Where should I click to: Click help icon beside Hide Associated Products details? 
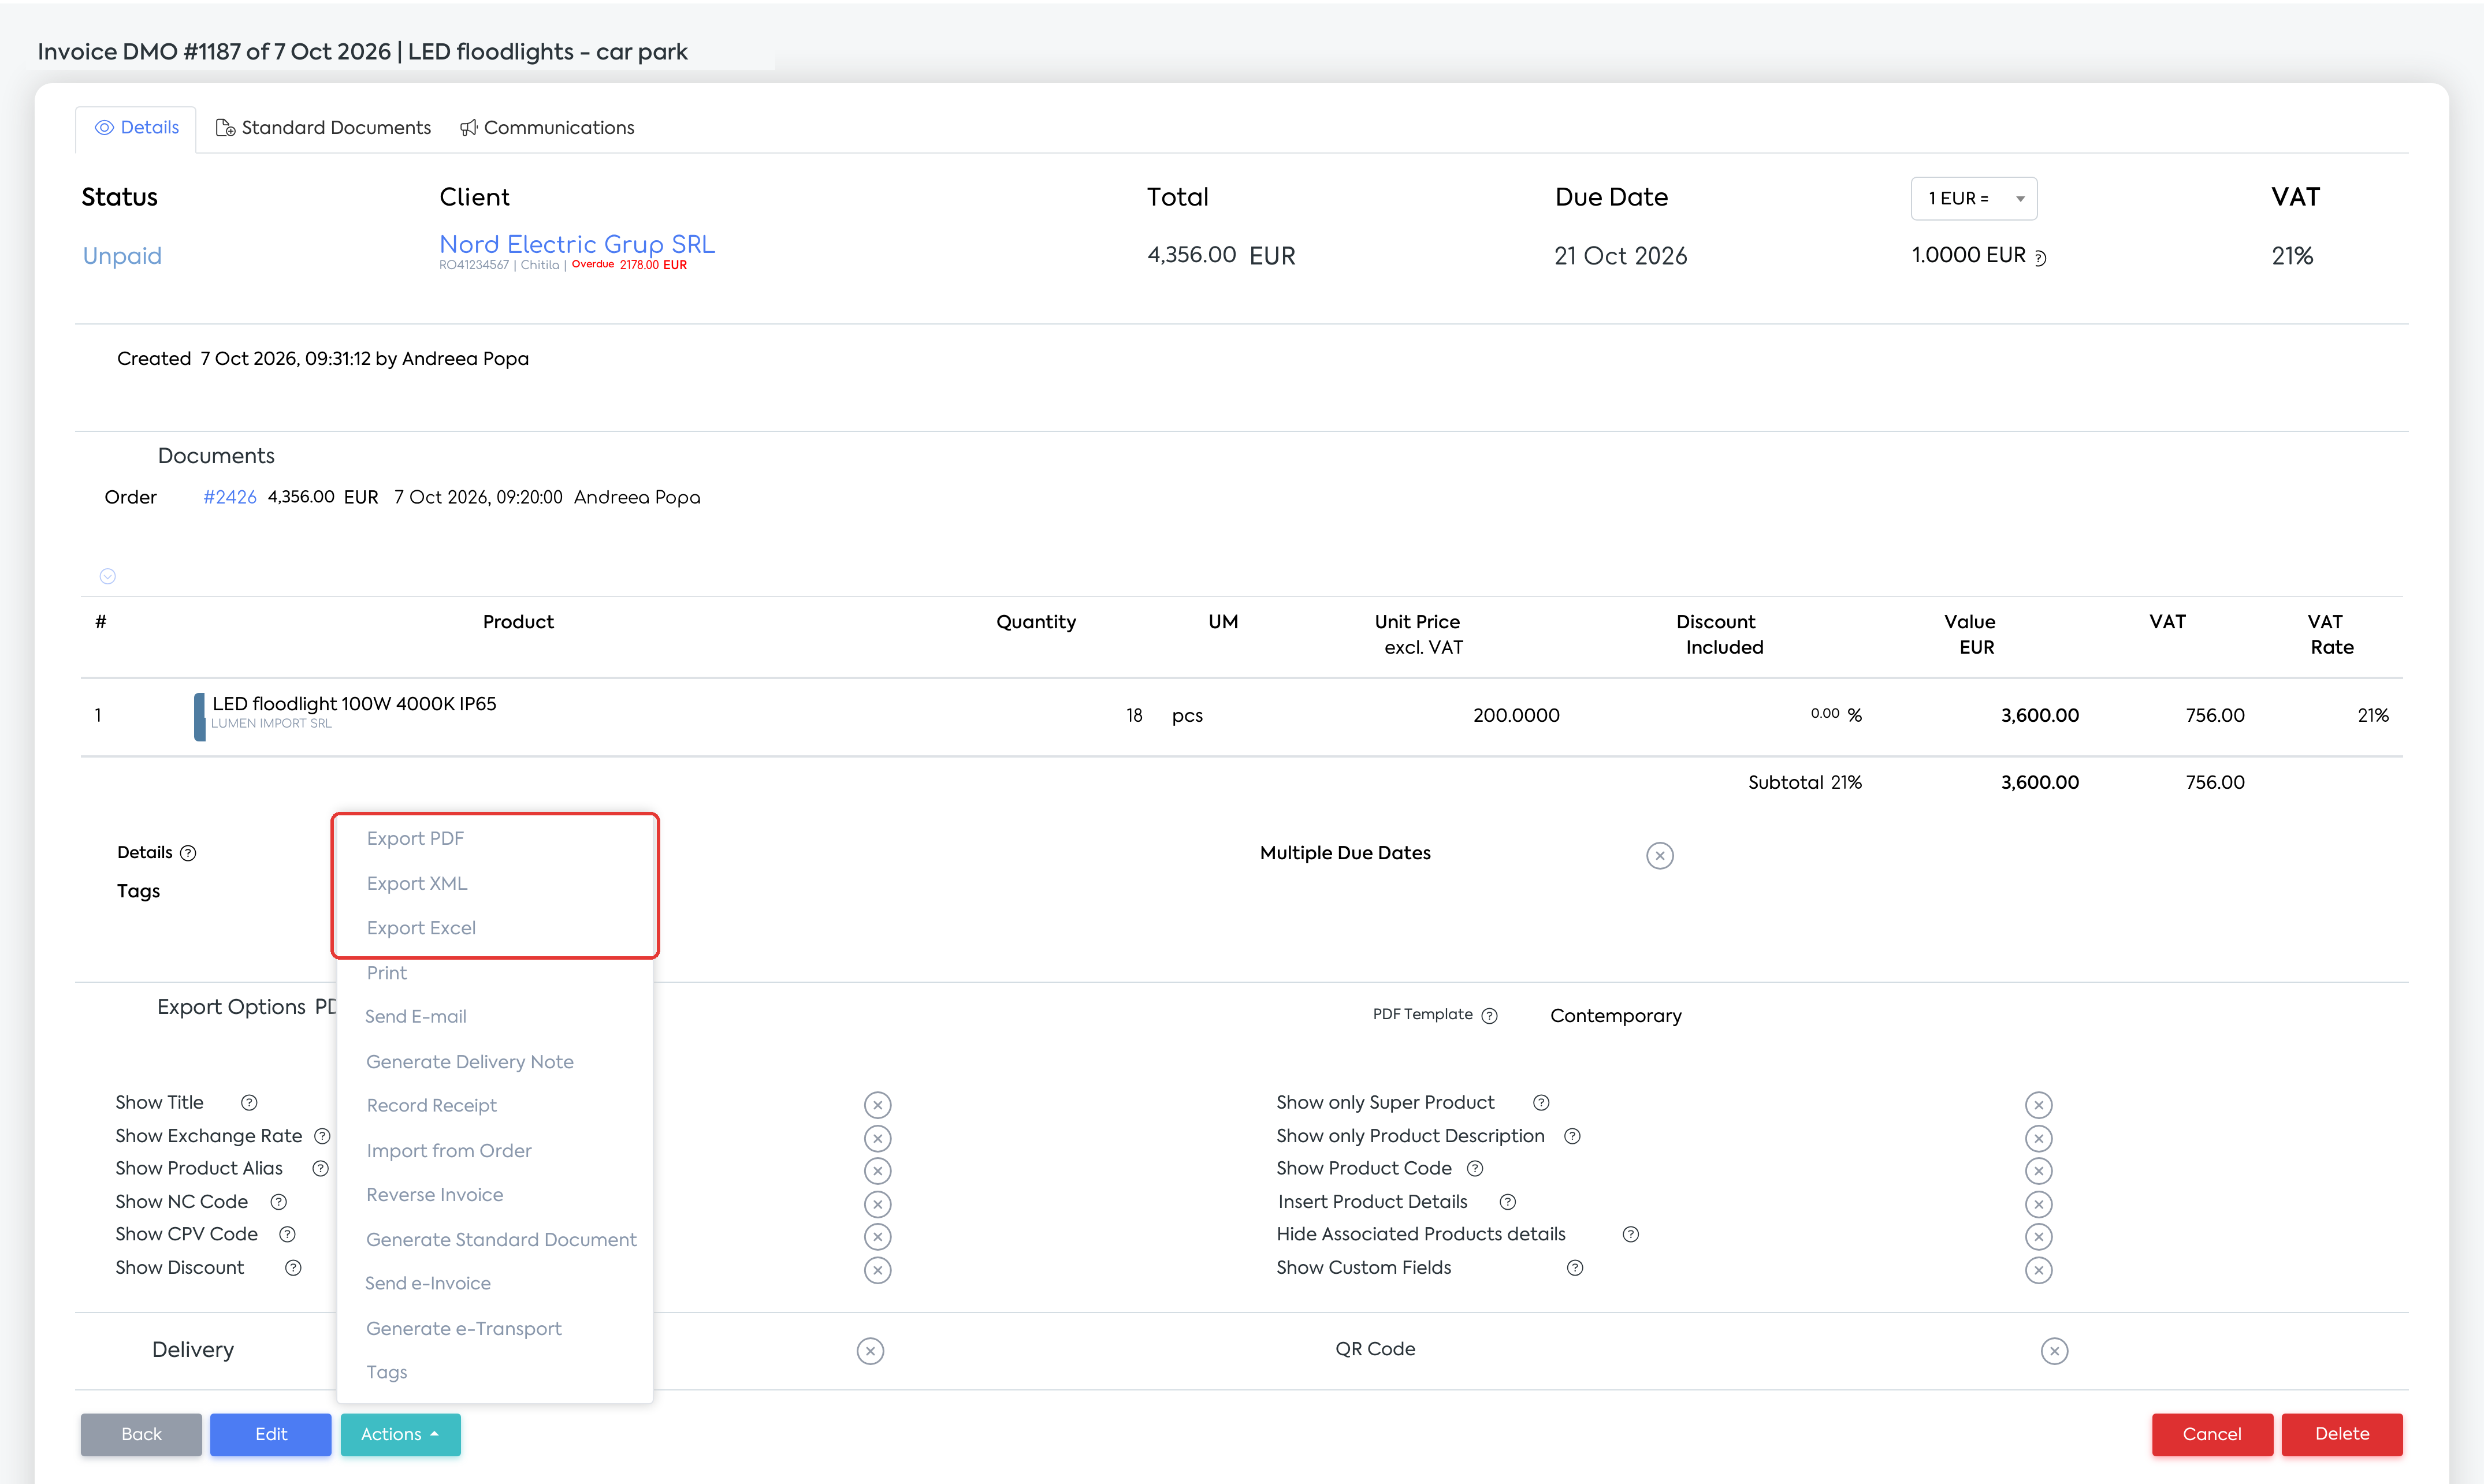coord(1631,1234)
